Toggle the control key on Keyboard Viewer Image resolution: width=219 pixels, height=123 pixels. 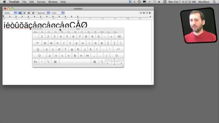[x=42, y=62]
